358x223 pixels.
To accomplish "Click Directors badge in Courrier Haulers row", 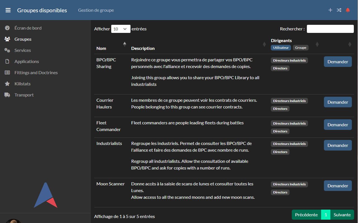I will click(280, 109).
